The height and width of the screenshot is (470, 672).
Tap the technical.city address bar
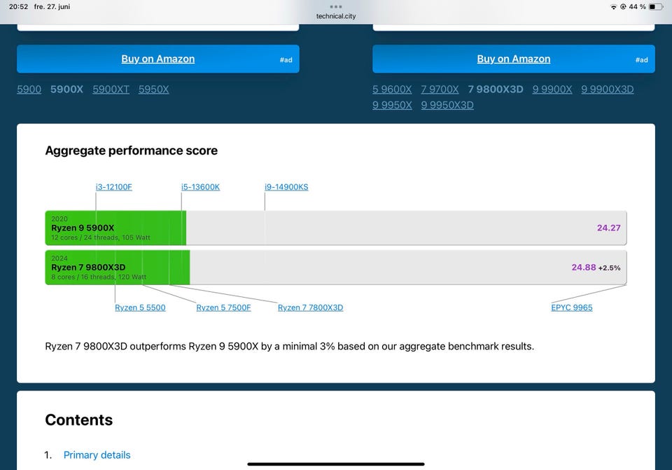click(x=336, y=16)
